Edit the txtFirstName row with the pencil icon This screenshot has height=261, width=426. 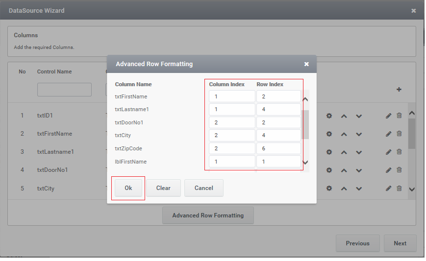[388, 134]
